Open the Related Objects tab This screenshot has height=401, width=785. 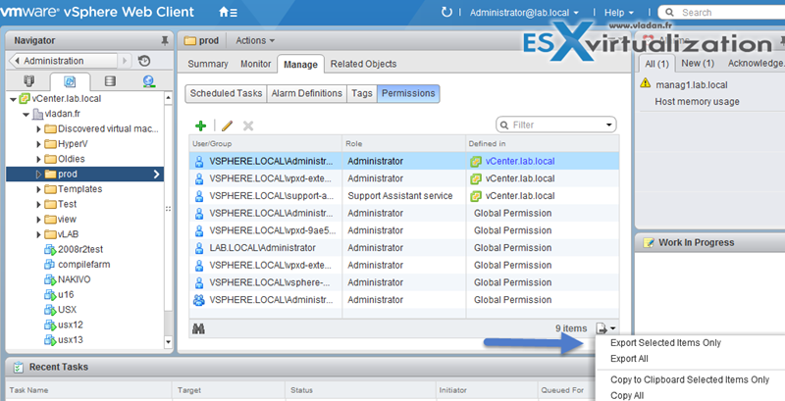[363, 64]
